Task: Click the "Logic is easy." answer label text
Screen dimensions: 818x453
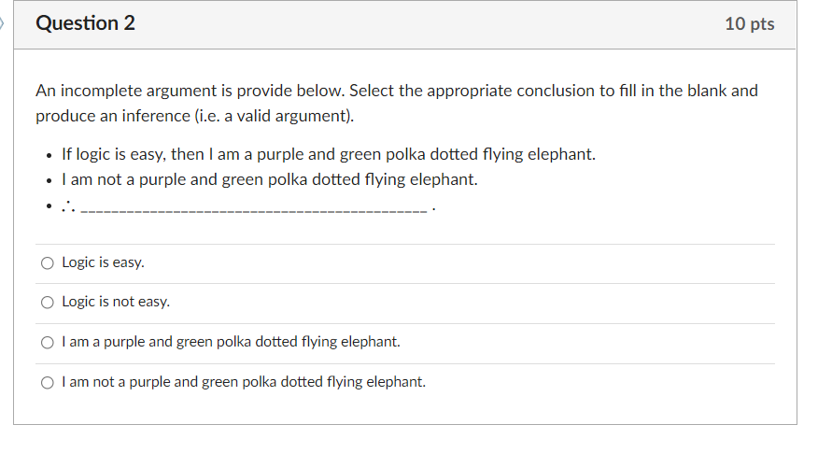Action: pos(103,262)
